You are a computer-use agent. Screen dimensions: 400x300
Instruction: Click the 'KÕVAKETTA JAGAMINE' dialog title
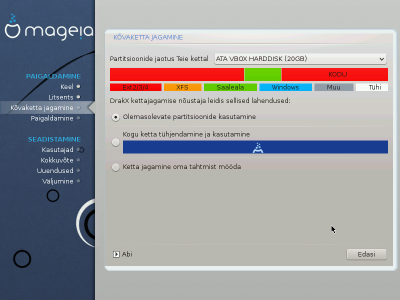click(148, 37)
